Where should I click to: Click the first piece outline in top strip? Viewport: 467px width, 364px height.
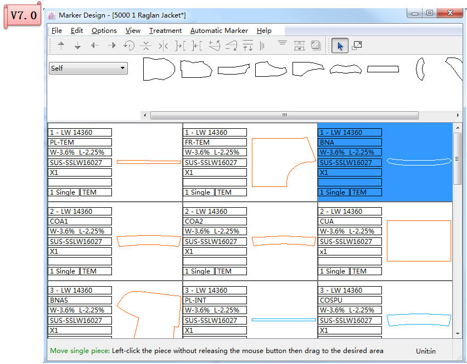[x=159, y=69]
